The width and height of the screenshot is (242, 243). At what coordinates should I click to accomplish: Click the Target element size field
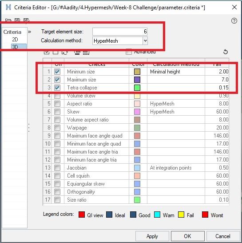120,32
